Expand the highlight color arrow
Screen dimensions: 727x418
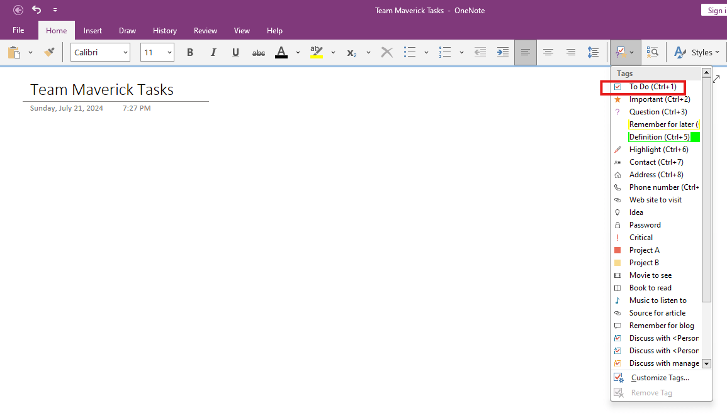pos(333,52)
